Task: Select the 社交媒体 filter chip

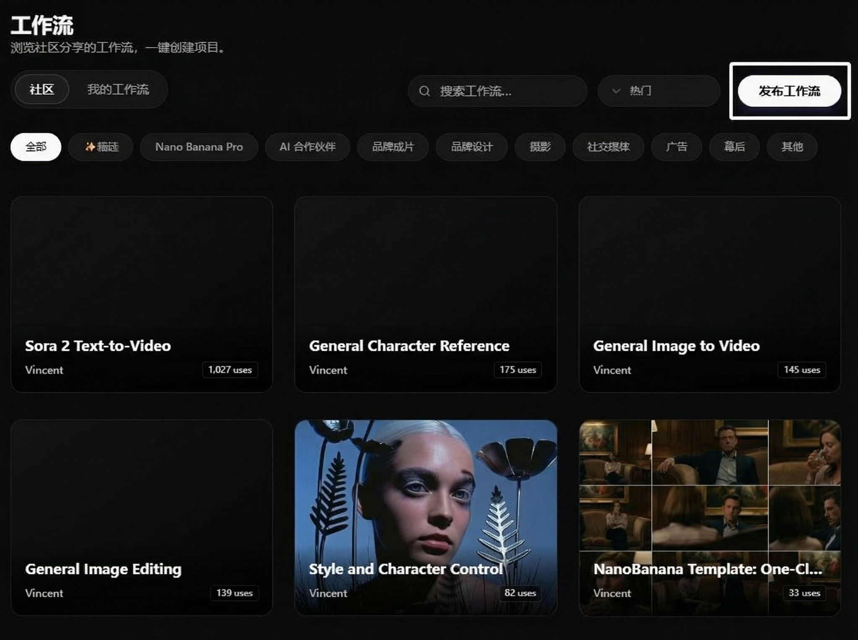Action: pos(608,147)
